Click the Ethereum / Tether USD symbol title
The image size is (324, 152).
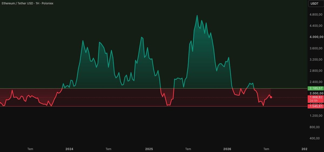(18, 3)
